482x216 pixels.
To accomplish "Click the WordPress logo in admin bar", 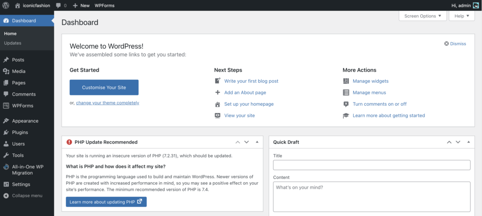I will [x=6, y=5].
